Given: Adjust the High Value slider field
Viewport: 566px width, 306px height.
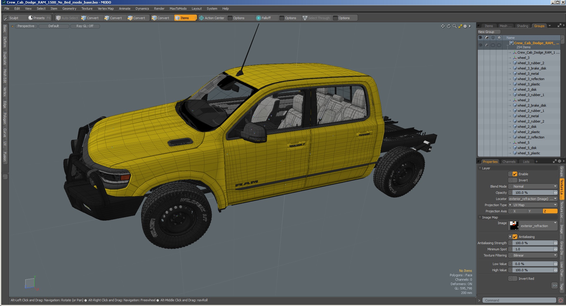Looking at the screenshot, I should 535,270.
